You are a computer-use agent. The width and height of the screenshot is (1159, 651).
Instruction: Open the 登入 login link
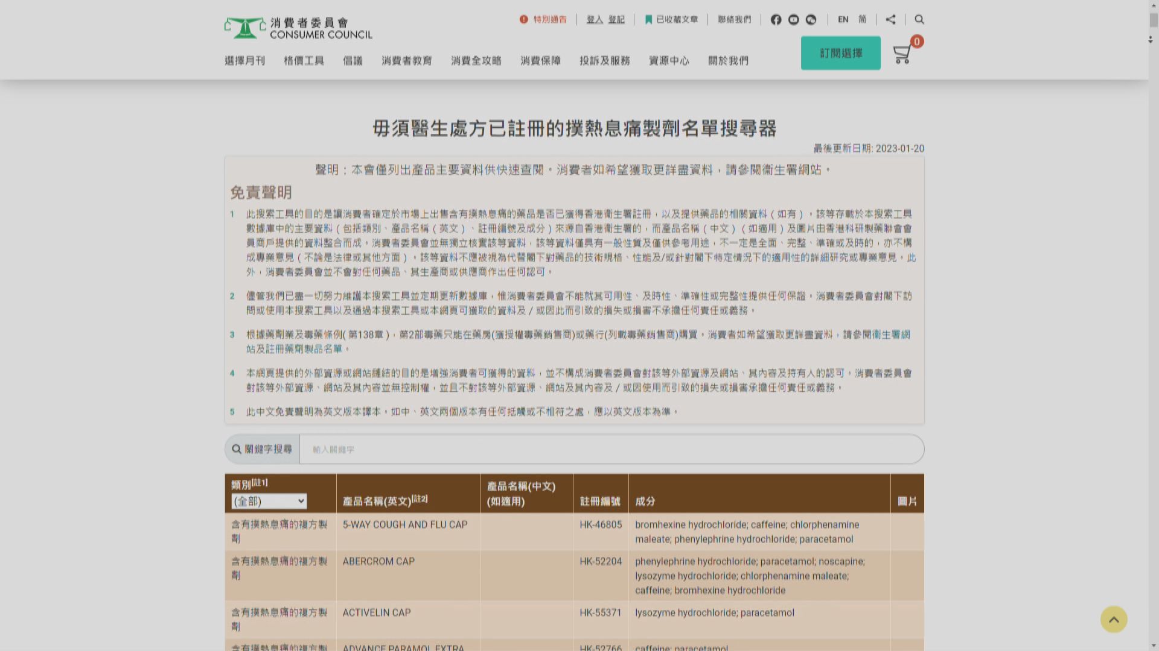pos(595,19)
